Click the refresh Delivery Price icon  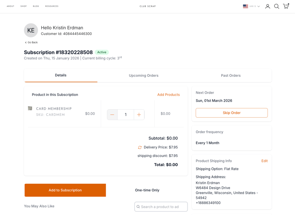tap(140, 148)
